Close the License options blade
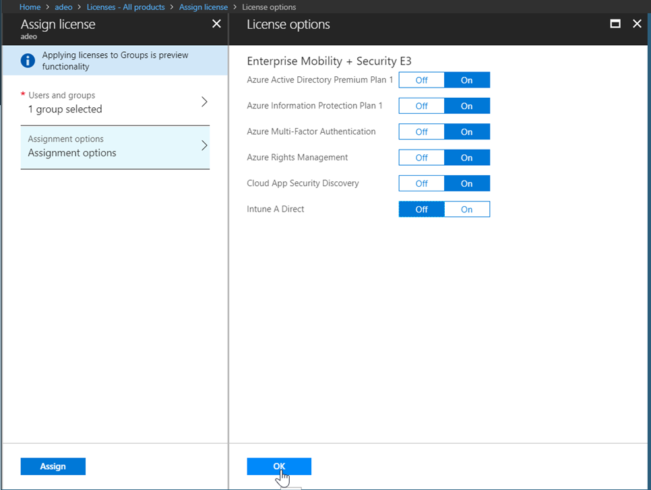Image resolution: width=651 pixels, height=490 pixels. 637,24
